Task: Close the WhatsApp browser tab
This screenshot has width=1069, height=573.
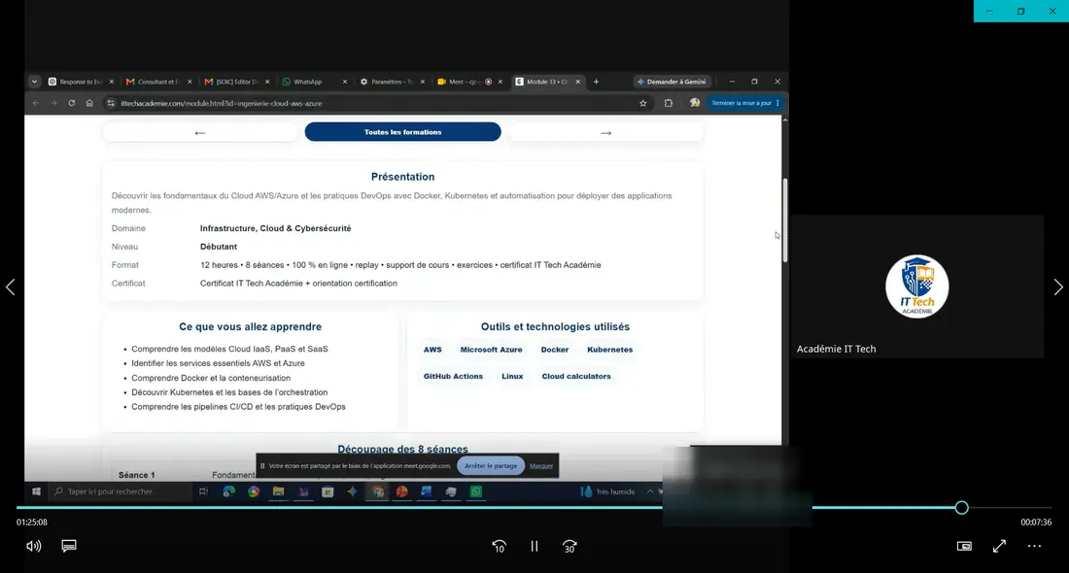Action: (345, 81)
